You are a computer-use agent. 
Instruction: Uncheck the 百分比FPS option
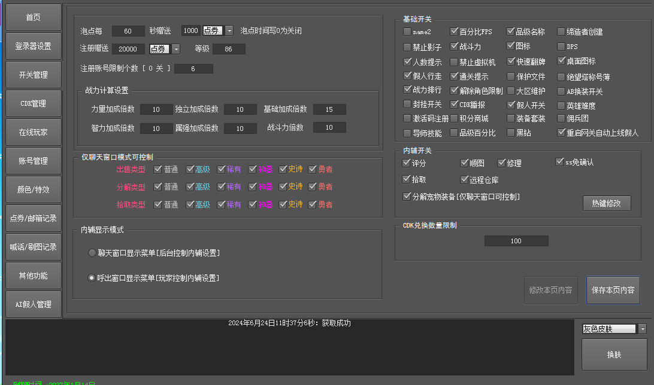(455, 32)
